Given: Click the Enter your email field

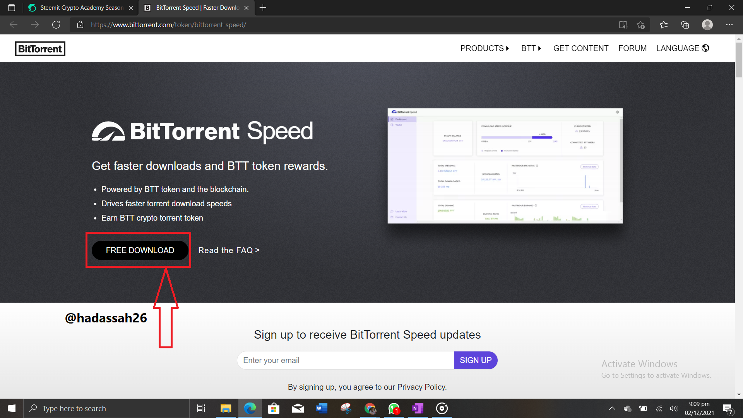Looking at the screenshot, I should coord(346,360).
